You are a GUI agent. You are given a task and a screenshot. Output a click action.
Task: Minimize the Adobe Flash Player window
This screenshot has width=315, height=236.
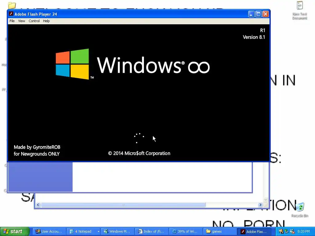(x=251, y=14)
